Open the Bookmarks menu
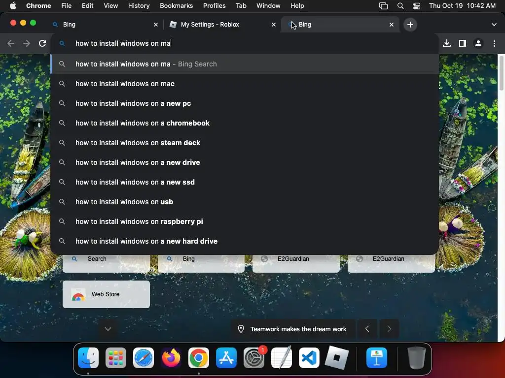The height and width of the screenshot is (378, 505). (x=176, y=6)
